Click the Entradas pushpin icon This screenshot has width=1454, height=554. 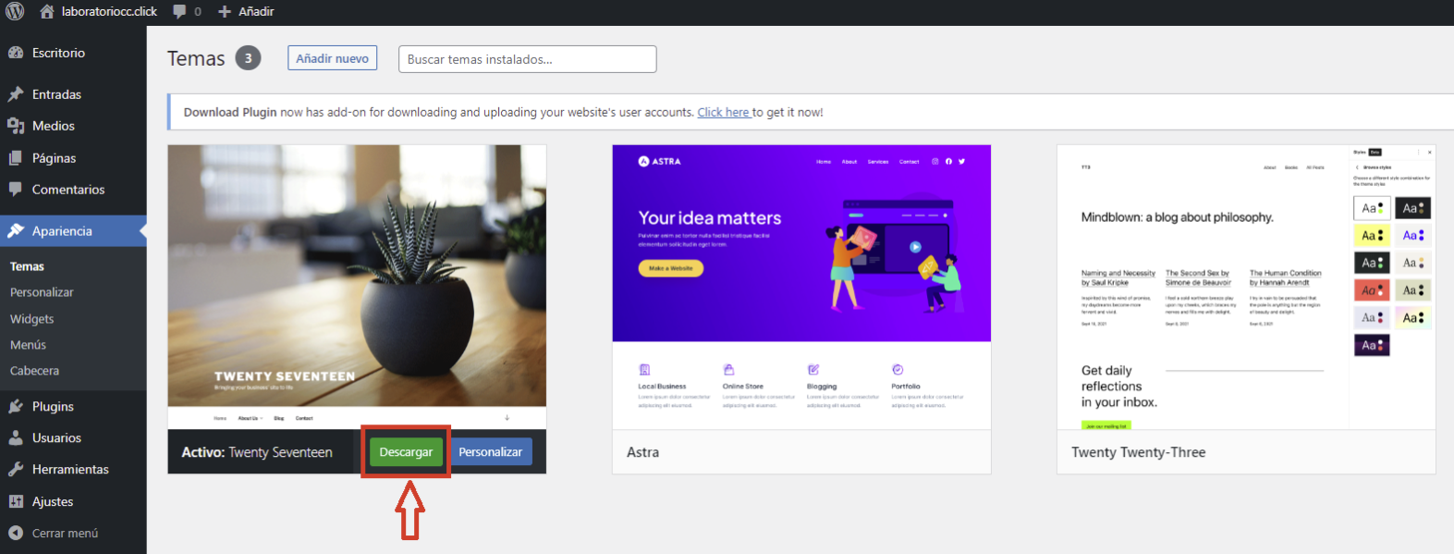[16, 94]
